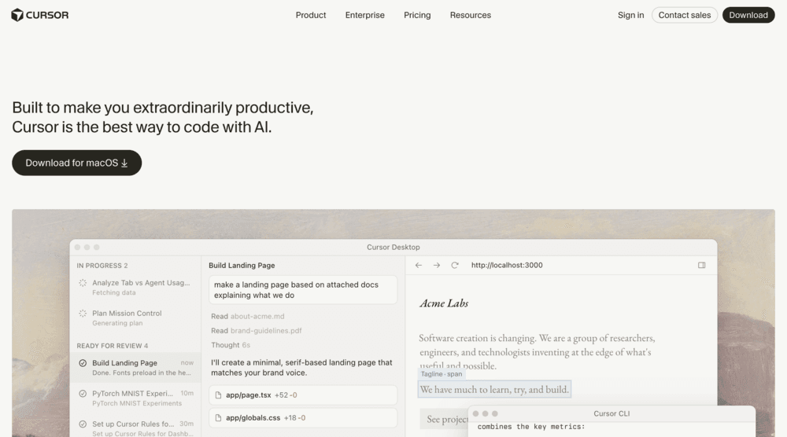The height and width of the screenshot is (437, 787).
Task: Open the app/page.tsx file chip
Action: coord(303,395)
